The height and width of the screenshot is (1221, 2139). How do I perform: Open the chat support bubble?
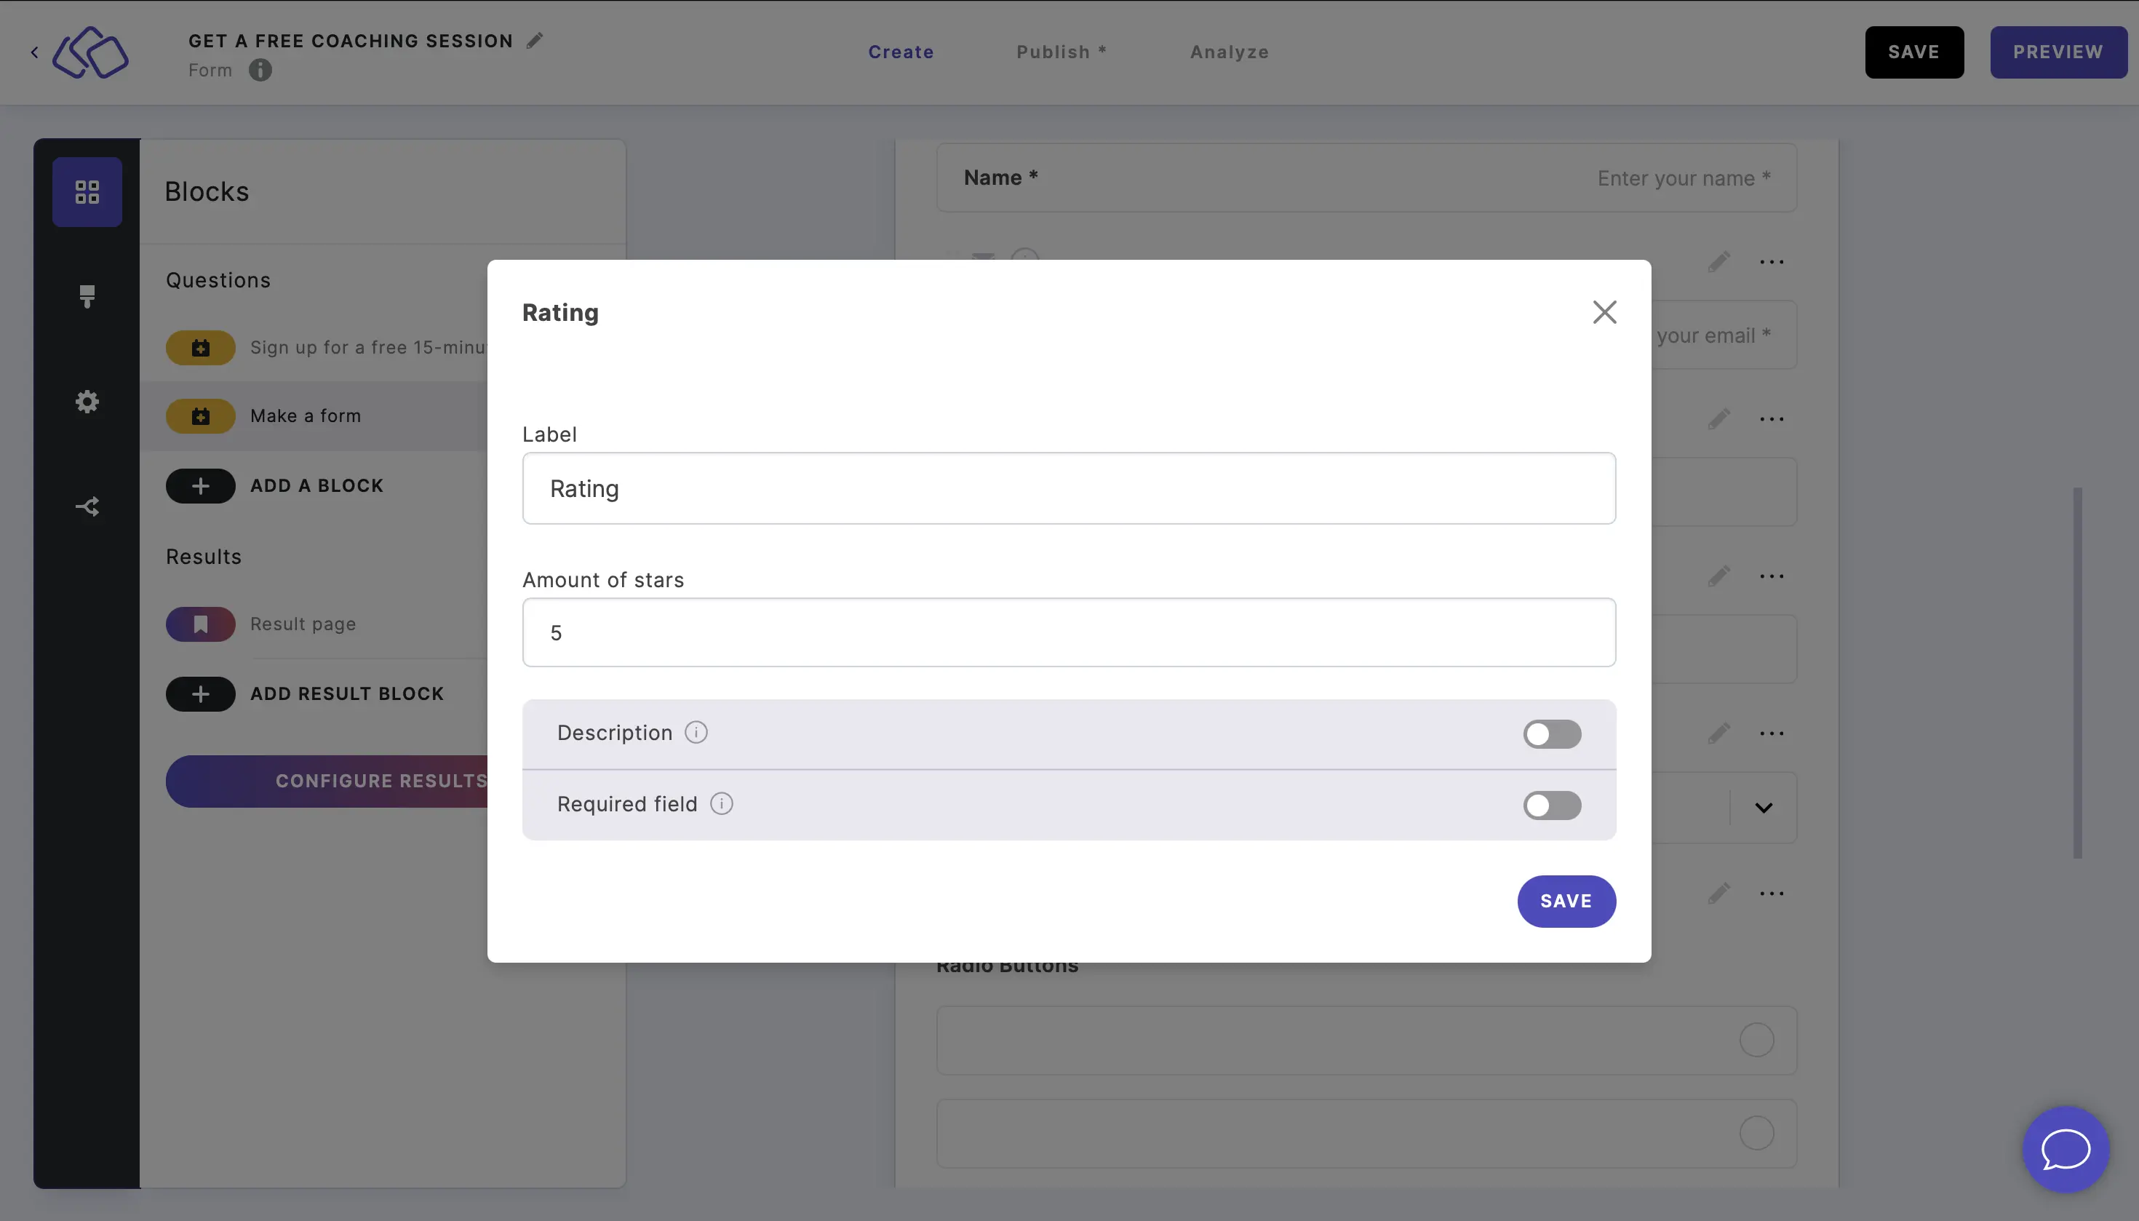coord(2066,1149)
